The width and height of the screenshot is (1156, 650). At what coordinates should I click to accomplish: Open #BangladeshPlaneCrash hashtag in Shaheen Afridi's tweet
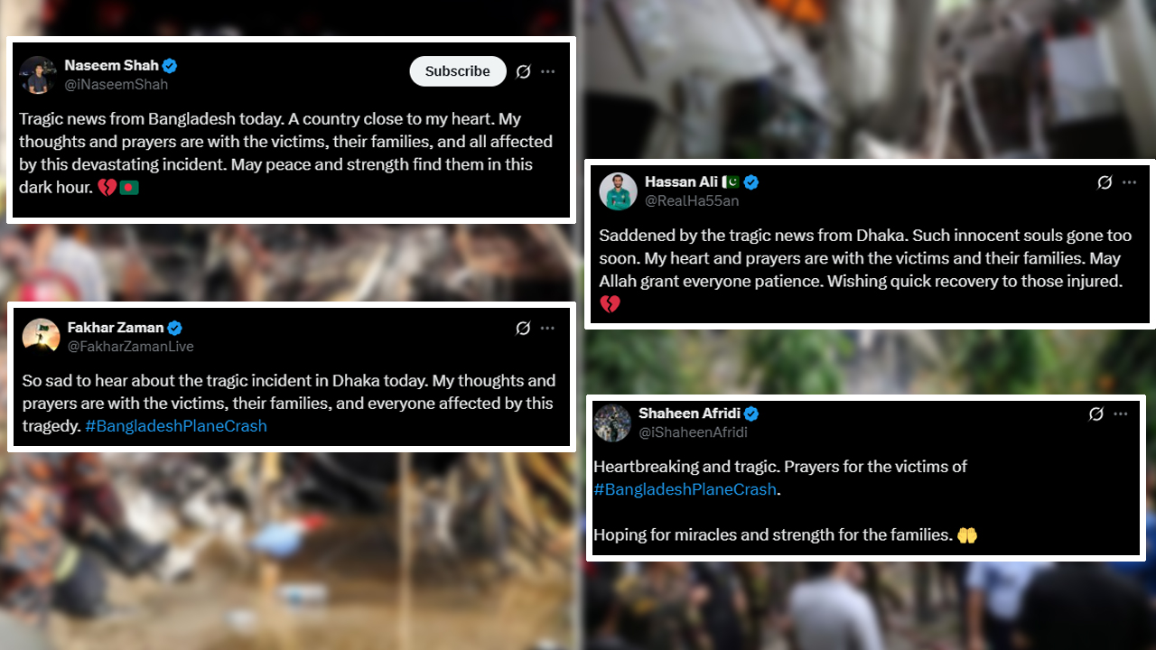coord(685,489)
